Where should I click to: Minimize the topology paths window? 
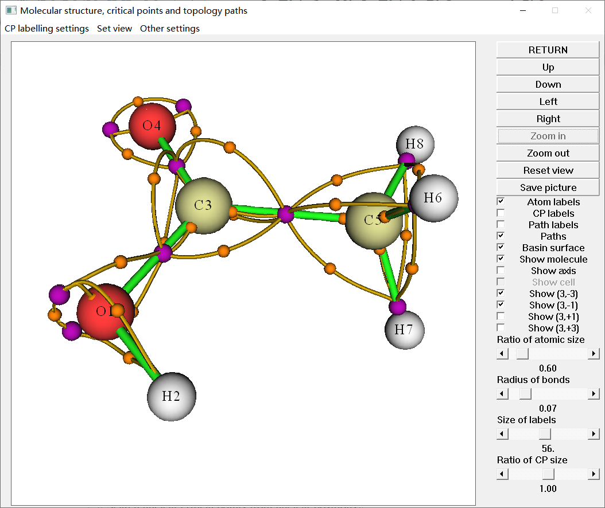pyautogui.click(x=523, y=10)
